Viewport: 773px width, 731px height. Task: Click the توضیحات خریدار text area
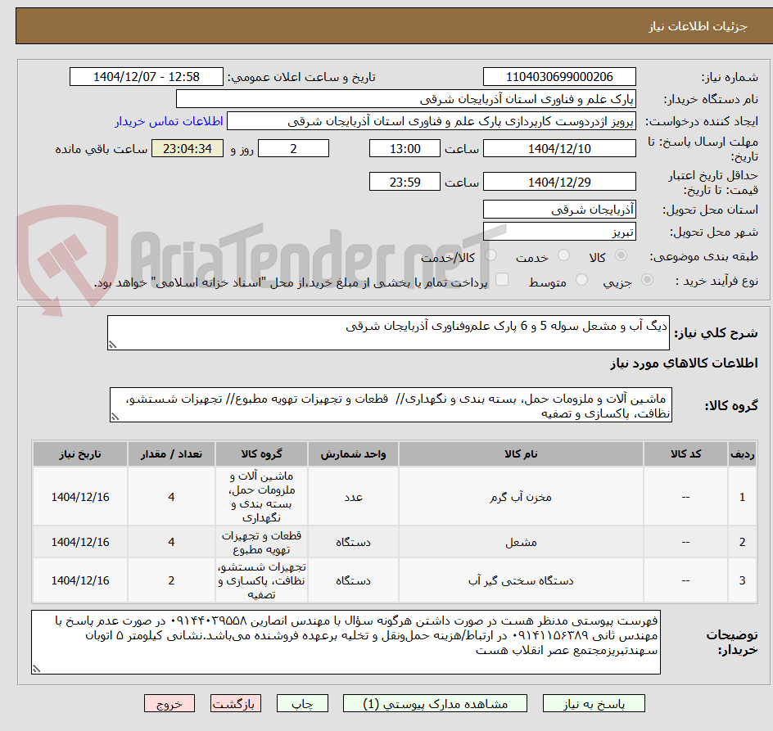[x=346, y=643]
